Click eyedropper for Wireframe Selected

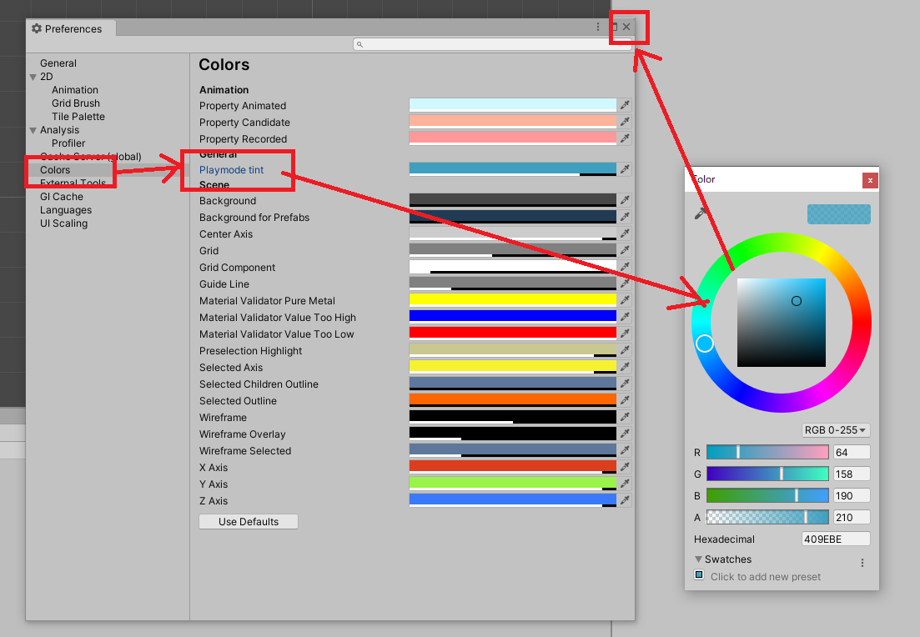click(625, 450)
